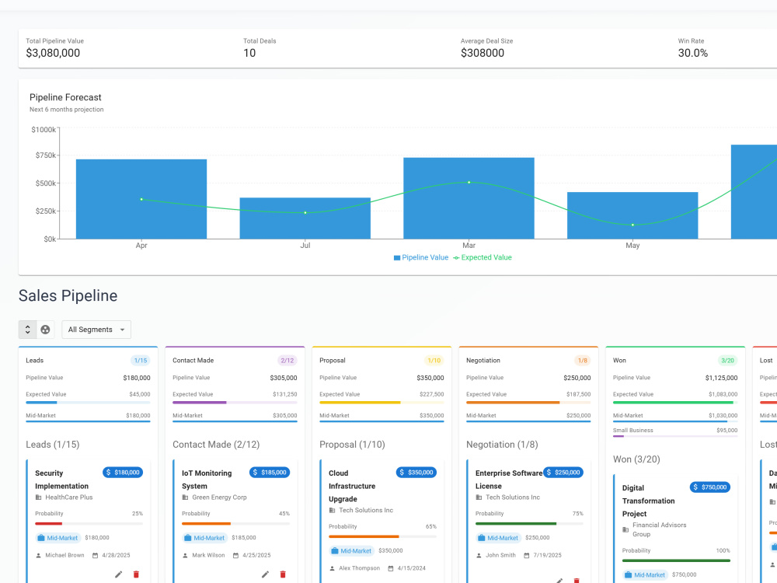777x583 pixels.
Task: Click Mid-Market chip on Security Implementation card
Action: click(x=58, y=538)
